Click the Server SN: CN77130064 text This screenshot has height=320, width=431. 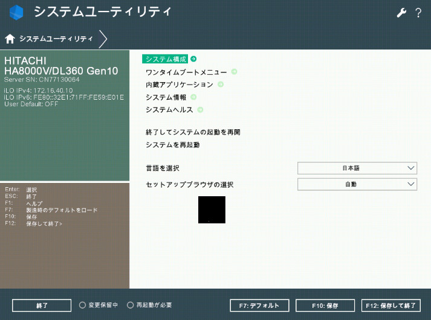click(42, 80)
